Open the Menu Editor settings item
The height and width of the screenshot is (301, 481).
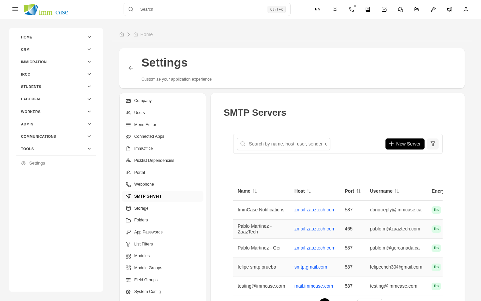(x=163, y=125)
